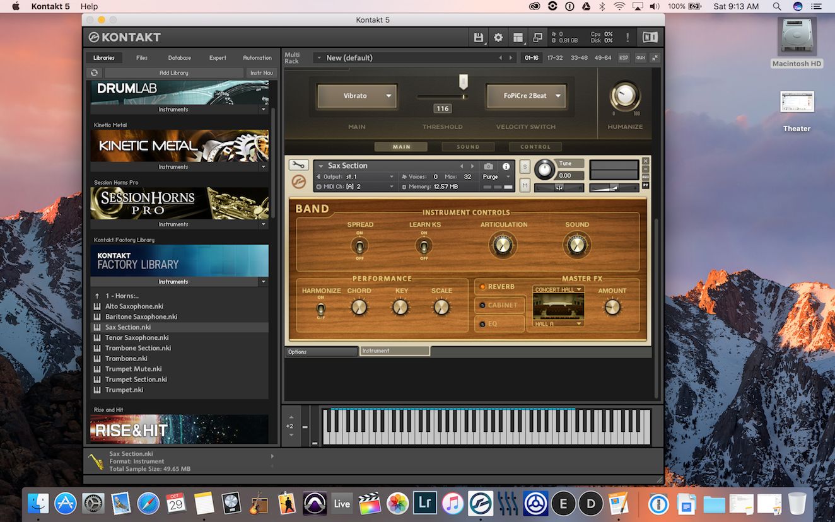Image resolution: width=835 pixels, height=522 pixels.
Task: Toggle the HARMONIZE switch
Action: point(320,309)
